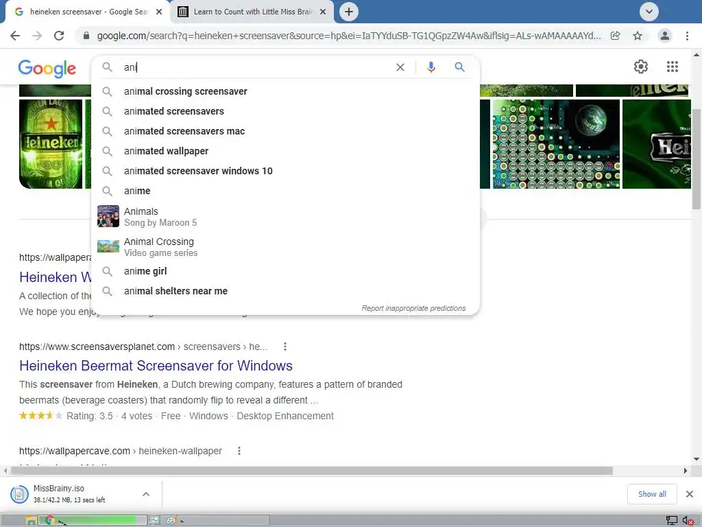Select Animal Crossing video game series

click(x=285, y=246)
